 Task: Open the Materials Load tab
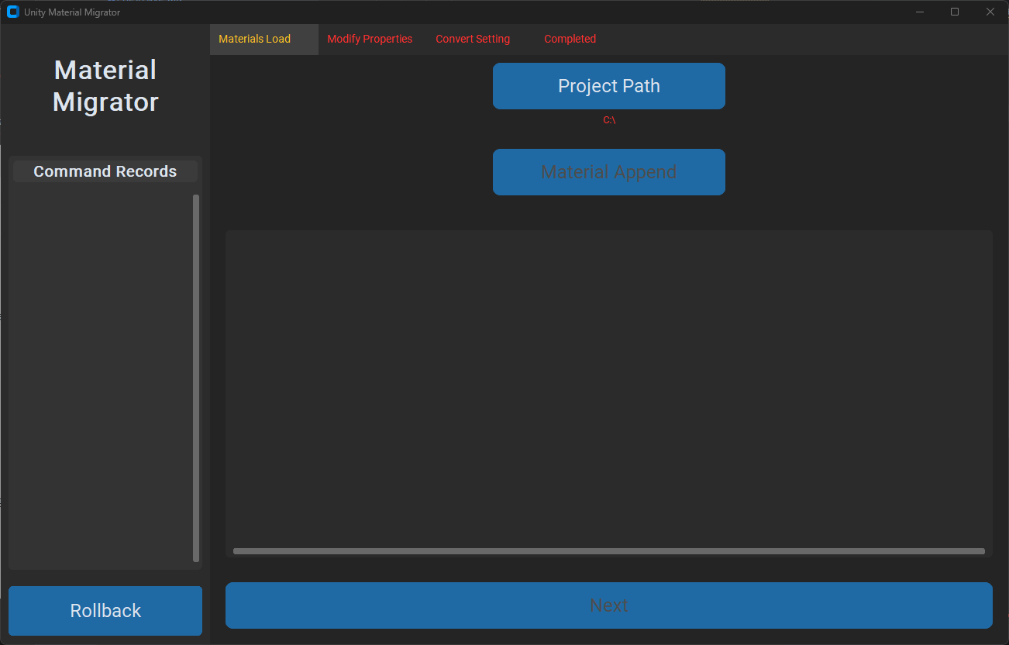pos(263,39)
